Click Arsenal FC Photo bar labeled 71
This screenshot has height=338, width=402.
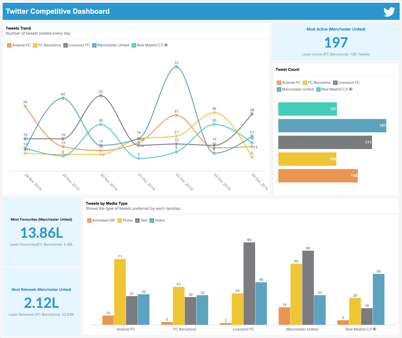(120, 292)
